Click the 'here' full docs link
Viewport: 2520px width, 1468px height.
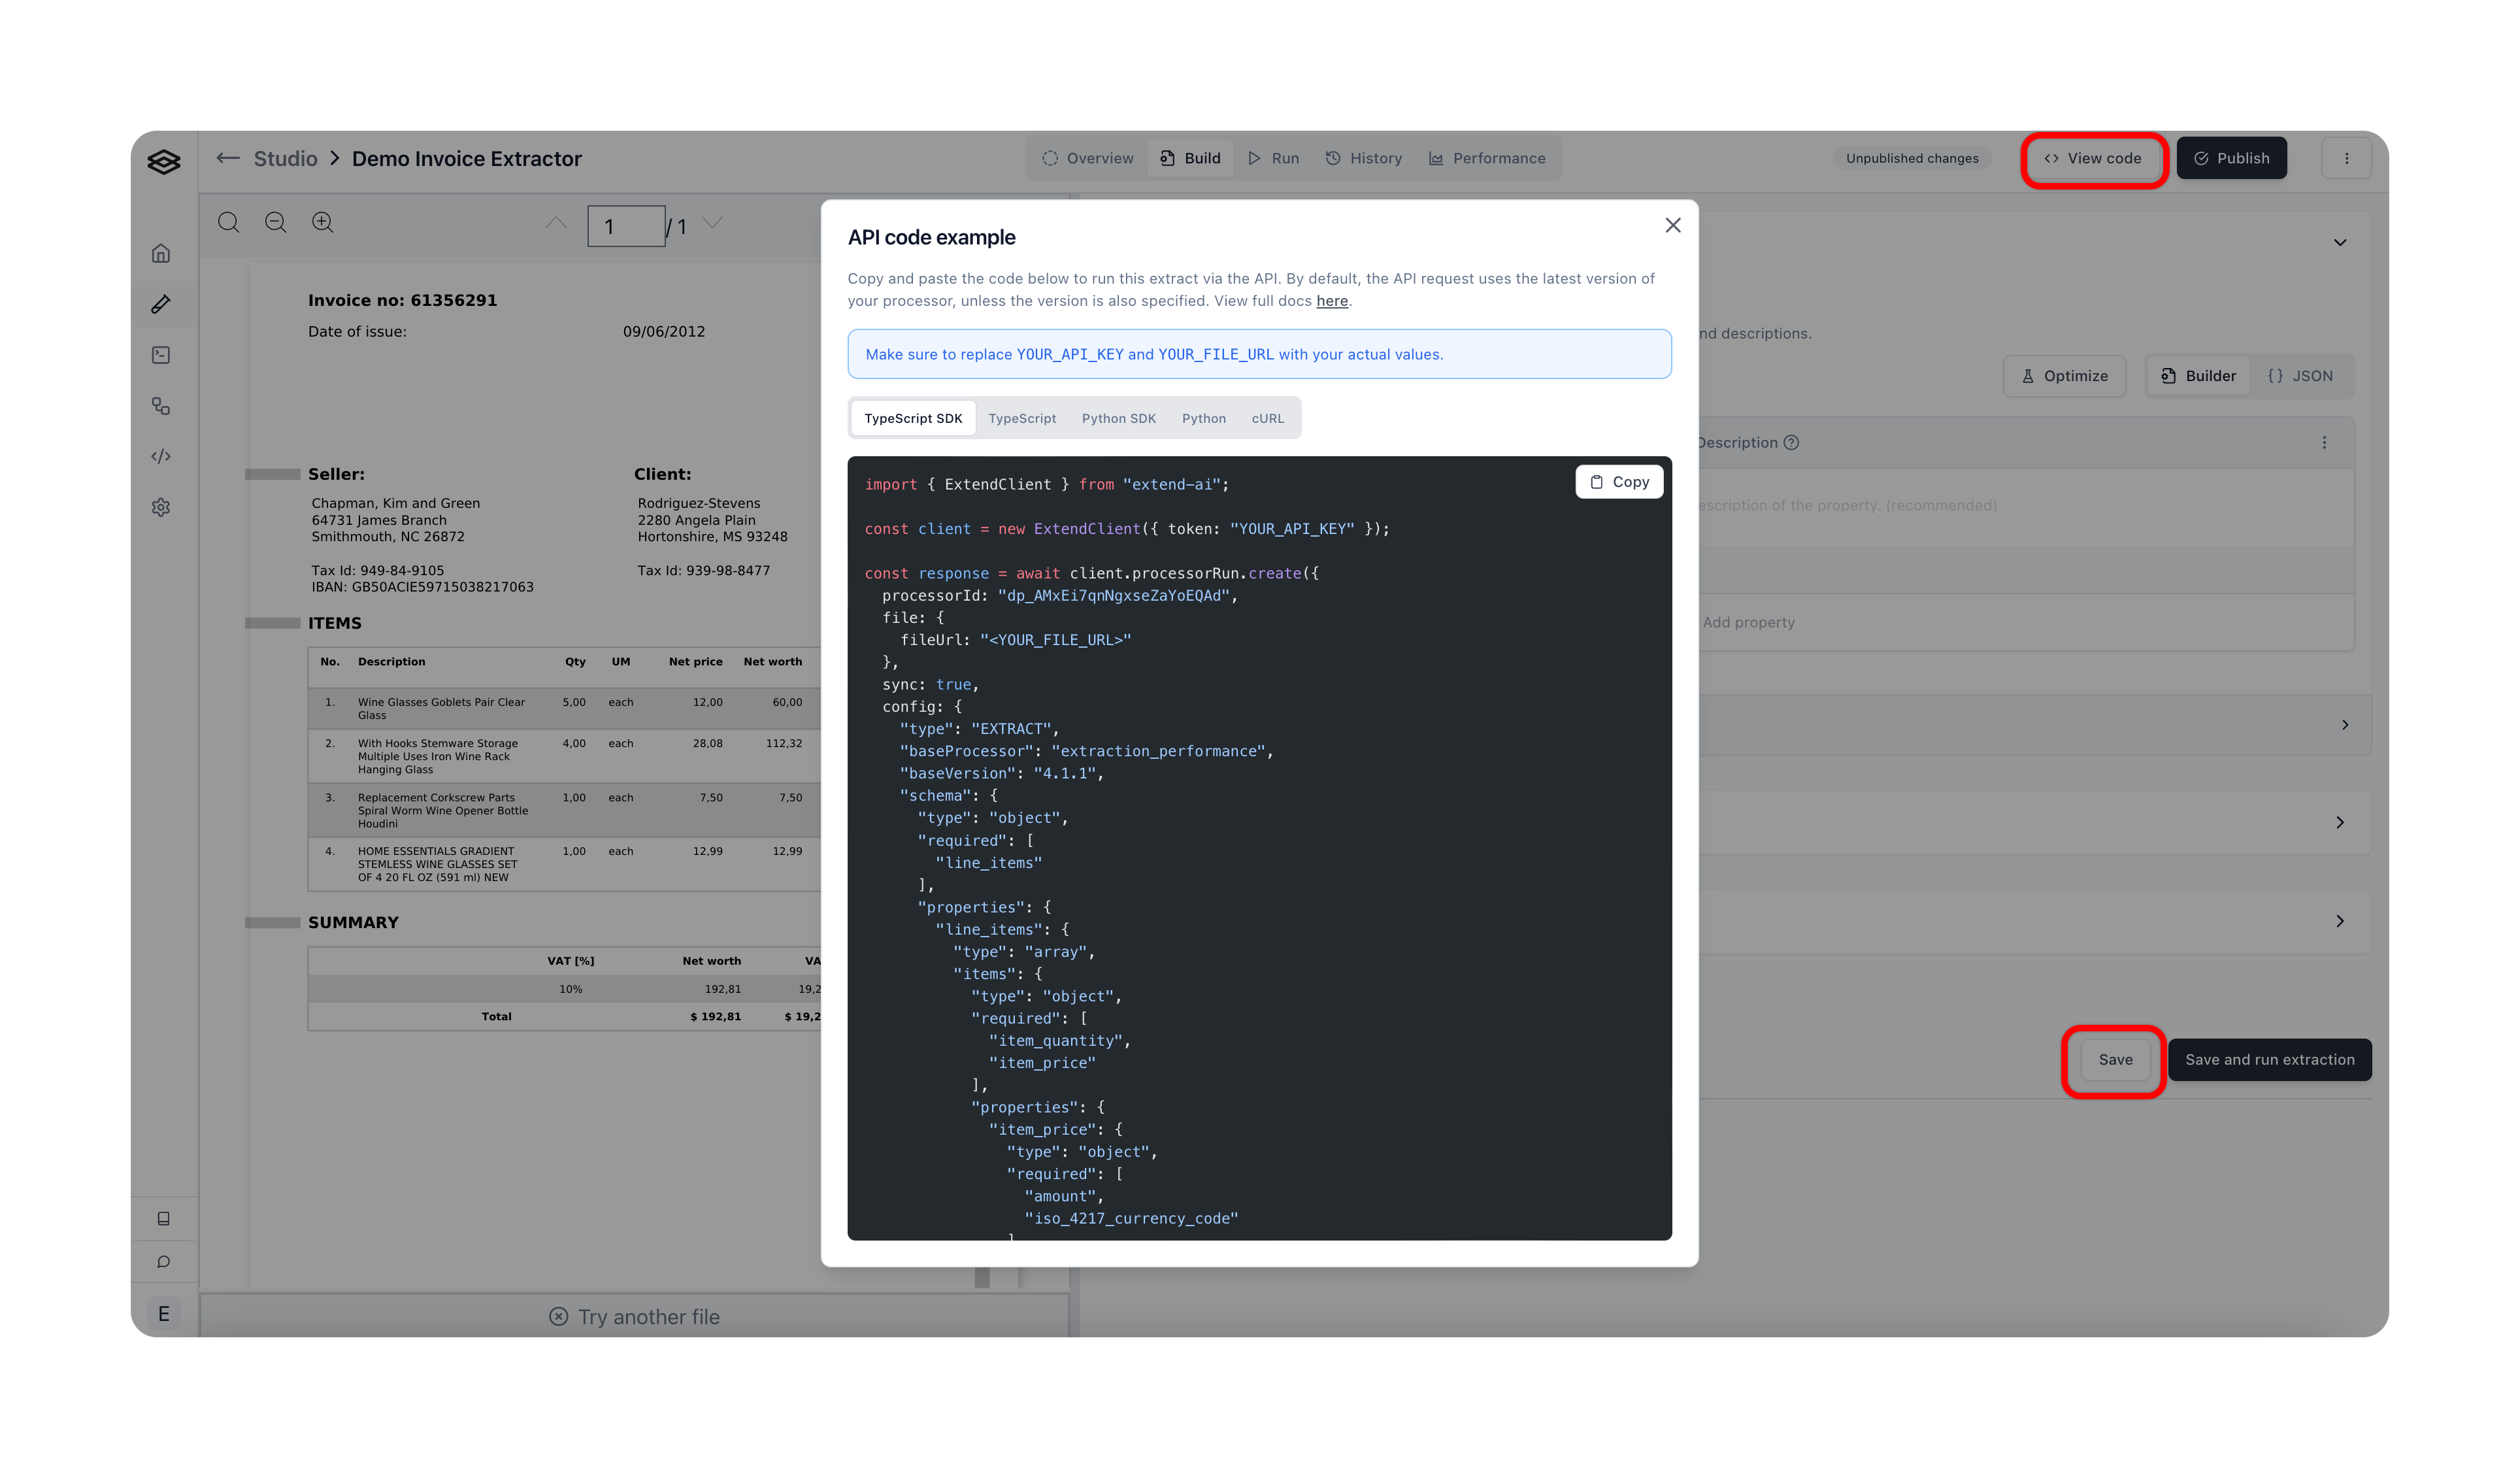click(1332, 301)
